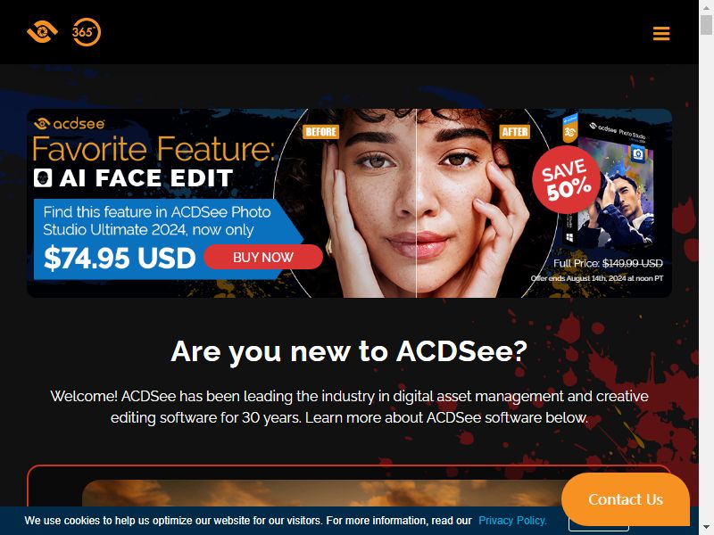The height and width of the screenshot is (535, 714).
Task: Click the orange BEFORE label tag
Action: pos(320,132)
